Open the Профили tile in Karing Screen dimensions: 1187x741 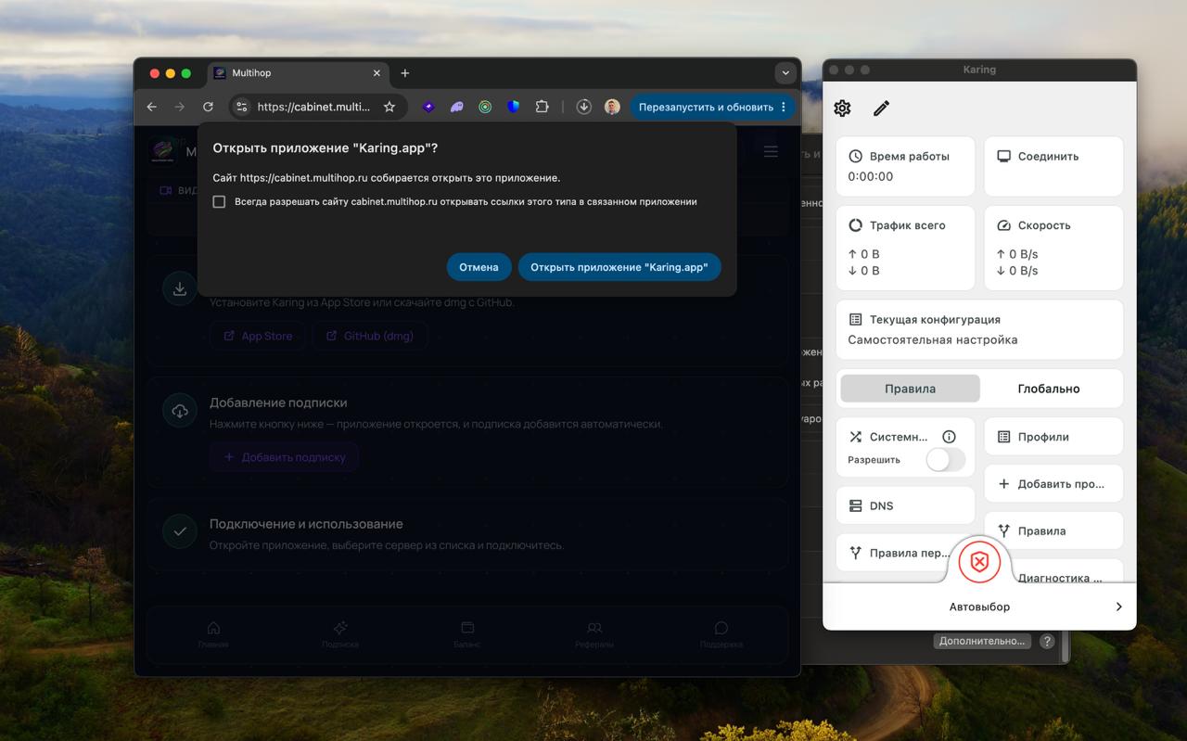click(x=1053, y=437)
